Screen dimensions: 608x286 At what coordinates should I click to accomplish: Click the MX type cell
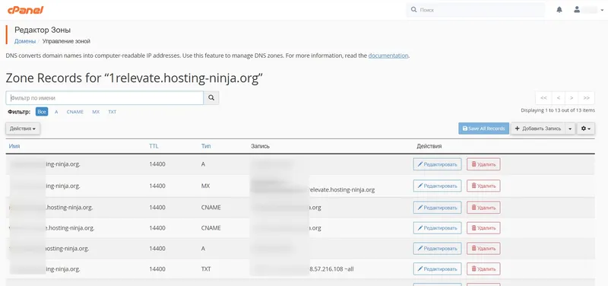click(x=205, y=186)
